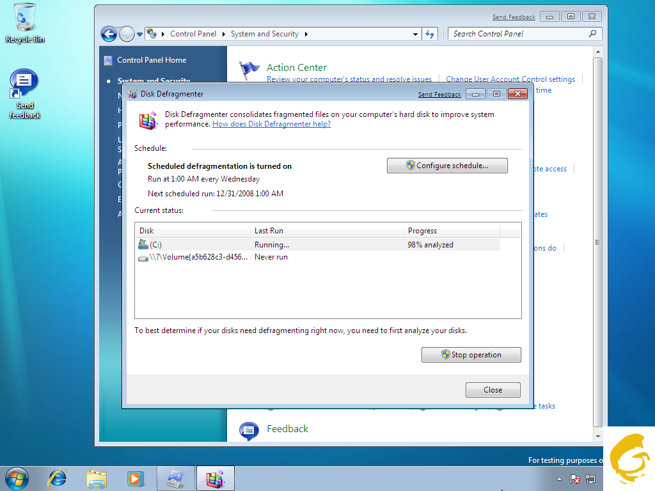The image size is (655, 491).
Task: Open the recent pages dropdown arrow
Action: click(140, 34)
